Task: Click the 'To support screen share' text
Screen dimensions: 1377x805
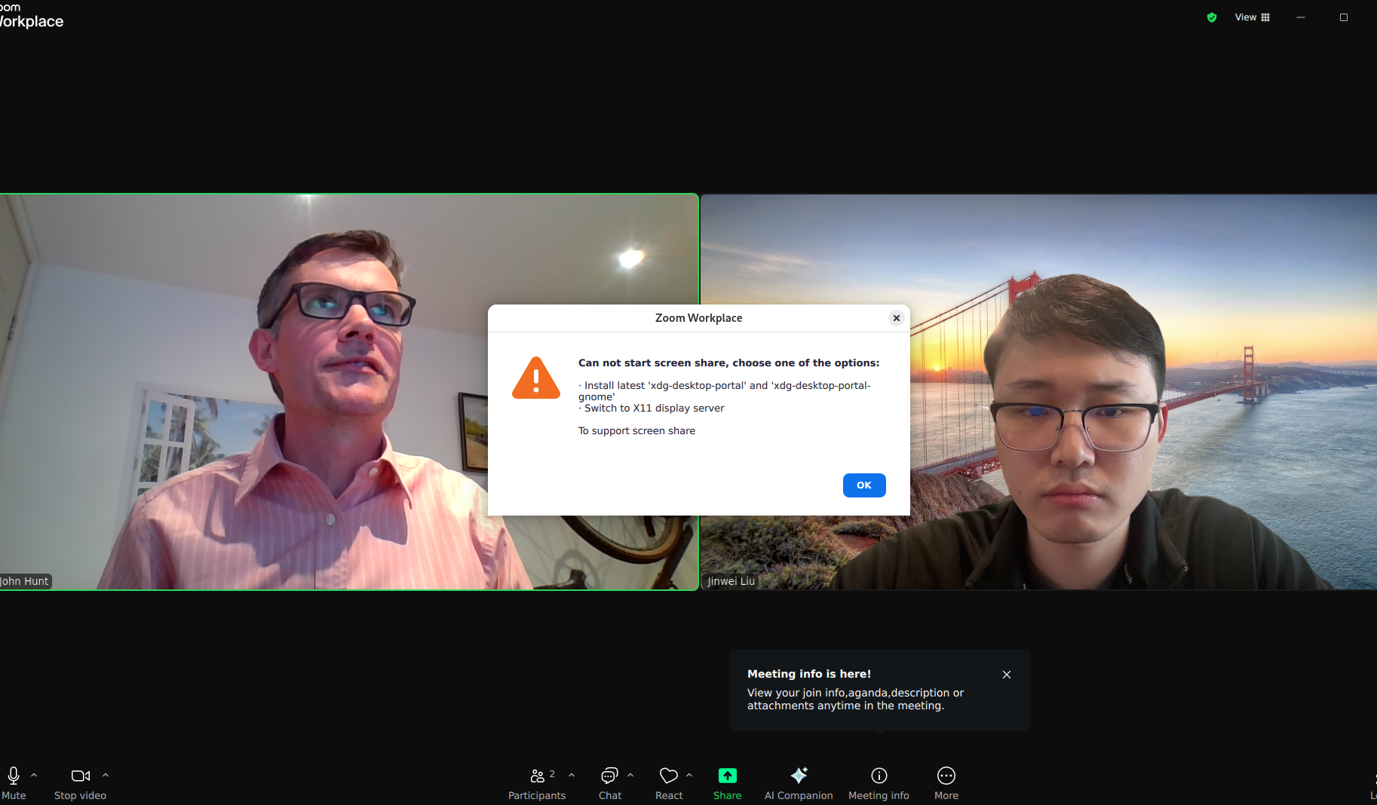Action: [x=636, y=430]
